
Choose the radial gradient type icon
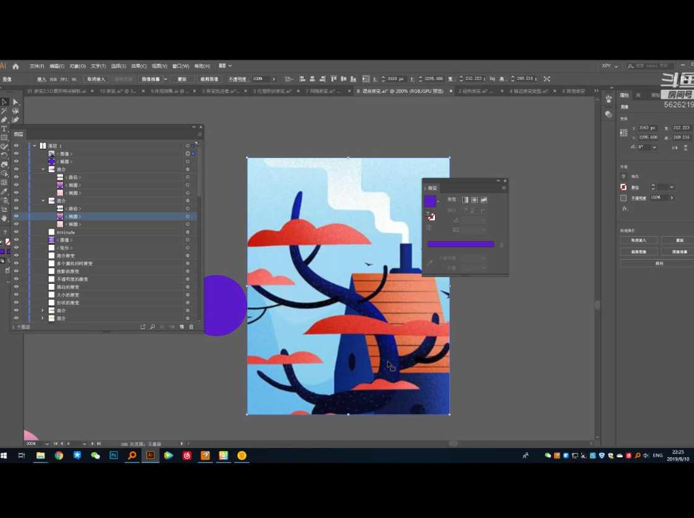pyautogui.click(x=475, y=200)
